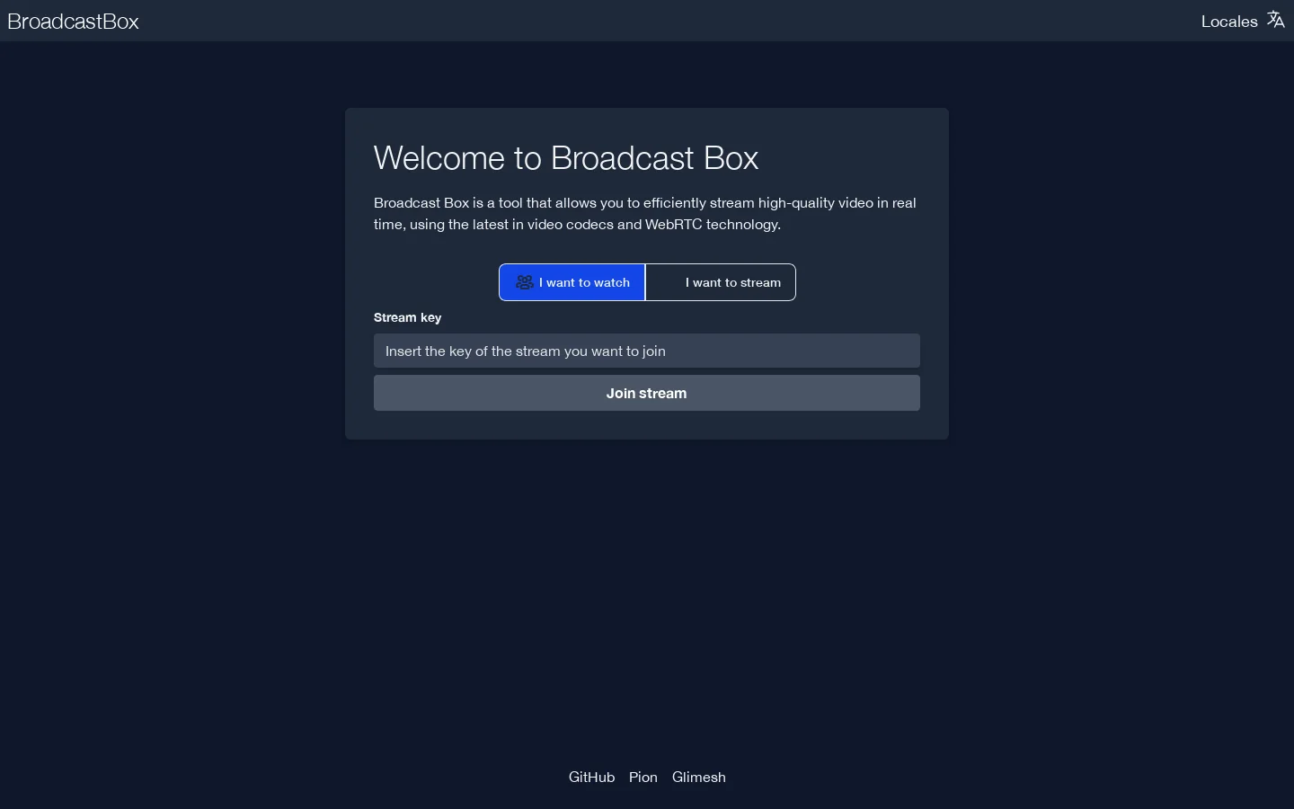The image size is (1294, 809).
Task: Click the Join stream button
Action: point(647,393)
